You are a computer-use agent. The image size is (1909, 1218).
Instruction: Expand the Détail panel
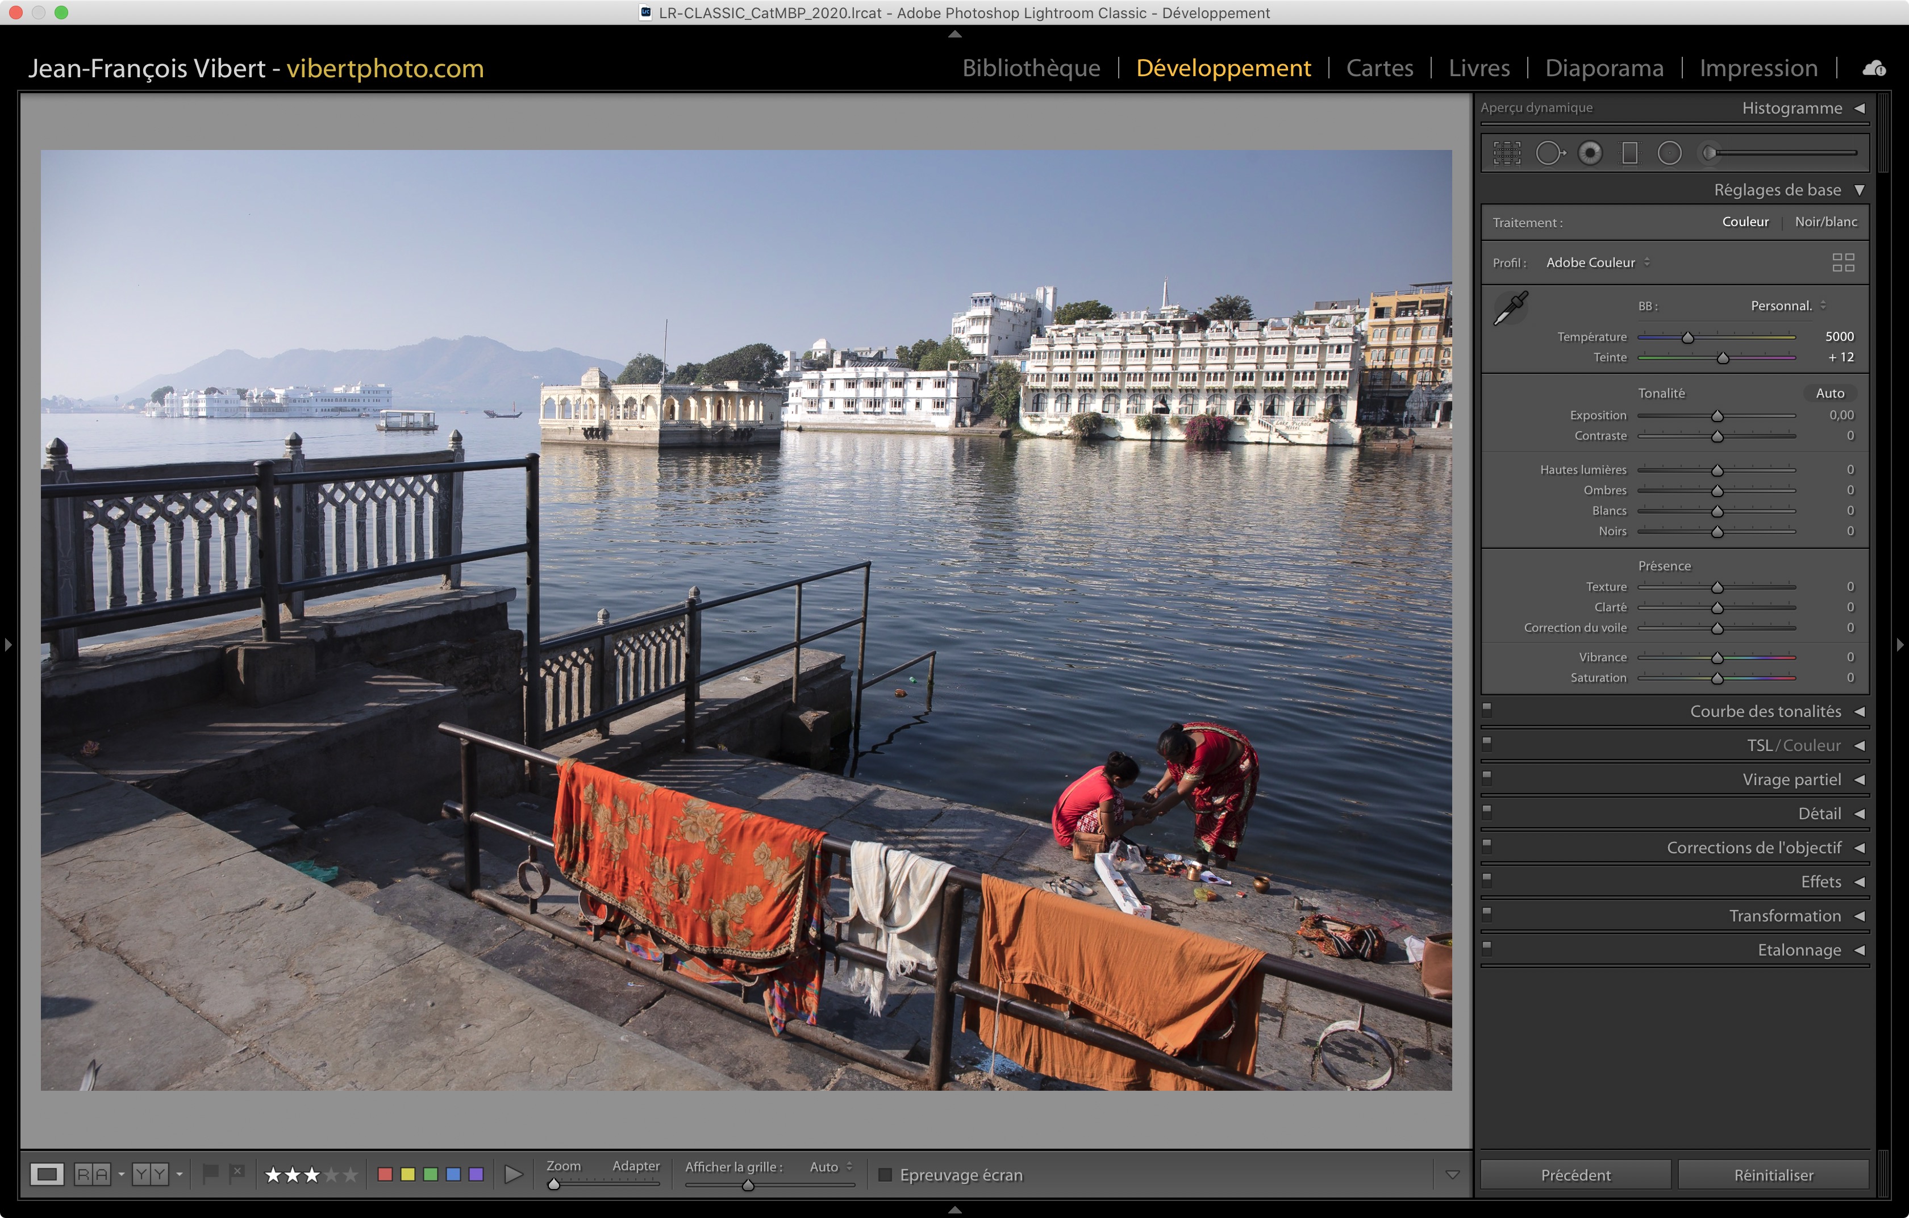(x=1819, y=813)
